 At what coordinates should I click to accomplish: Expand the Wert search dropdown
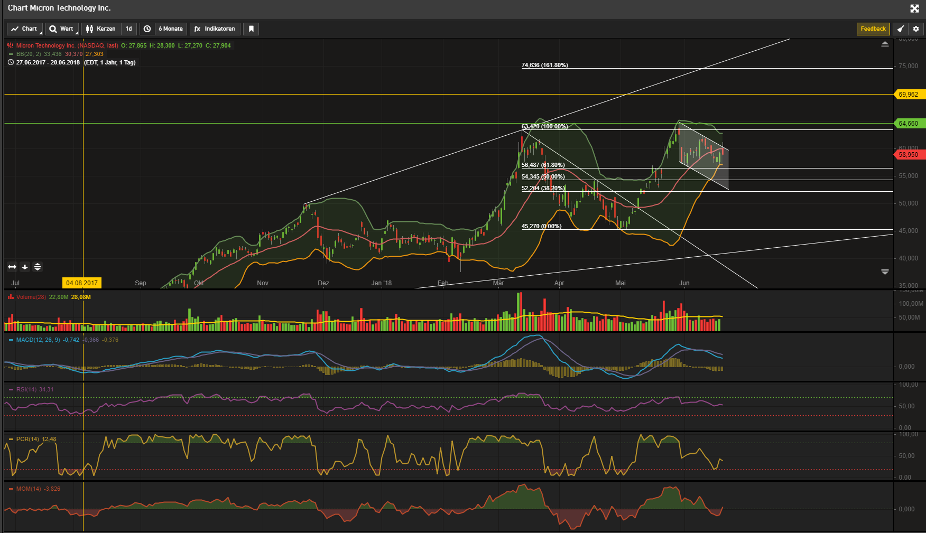click(x=62, y=29)
